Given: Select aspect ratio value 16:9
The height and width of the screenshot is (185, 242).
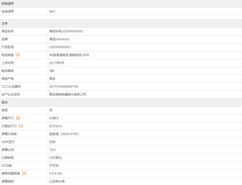Looking at the screenshot, I should 52,150.
